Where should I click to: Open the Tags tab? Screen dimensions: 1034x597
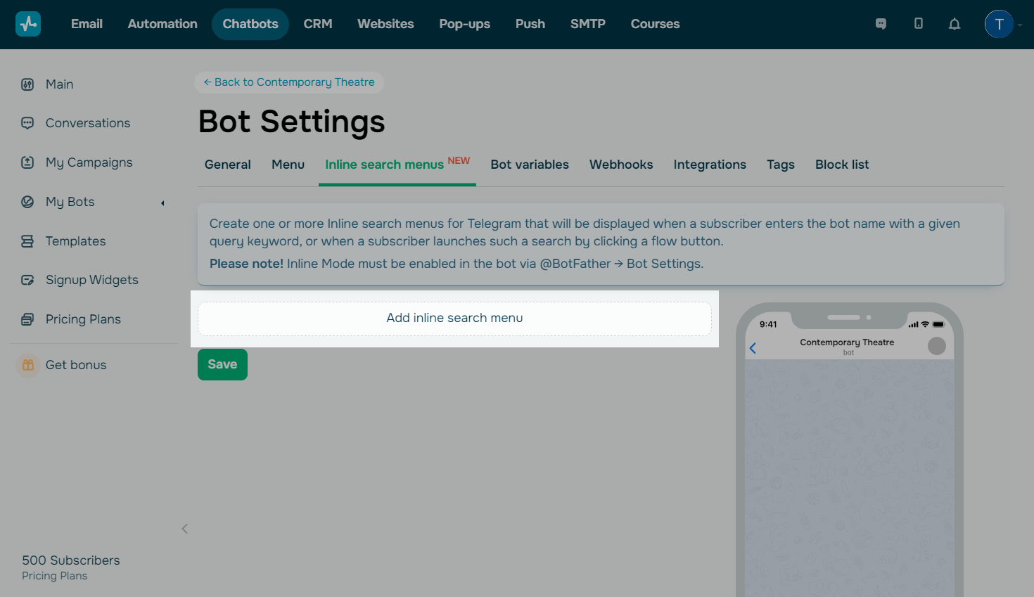click(x=781, y=165)
